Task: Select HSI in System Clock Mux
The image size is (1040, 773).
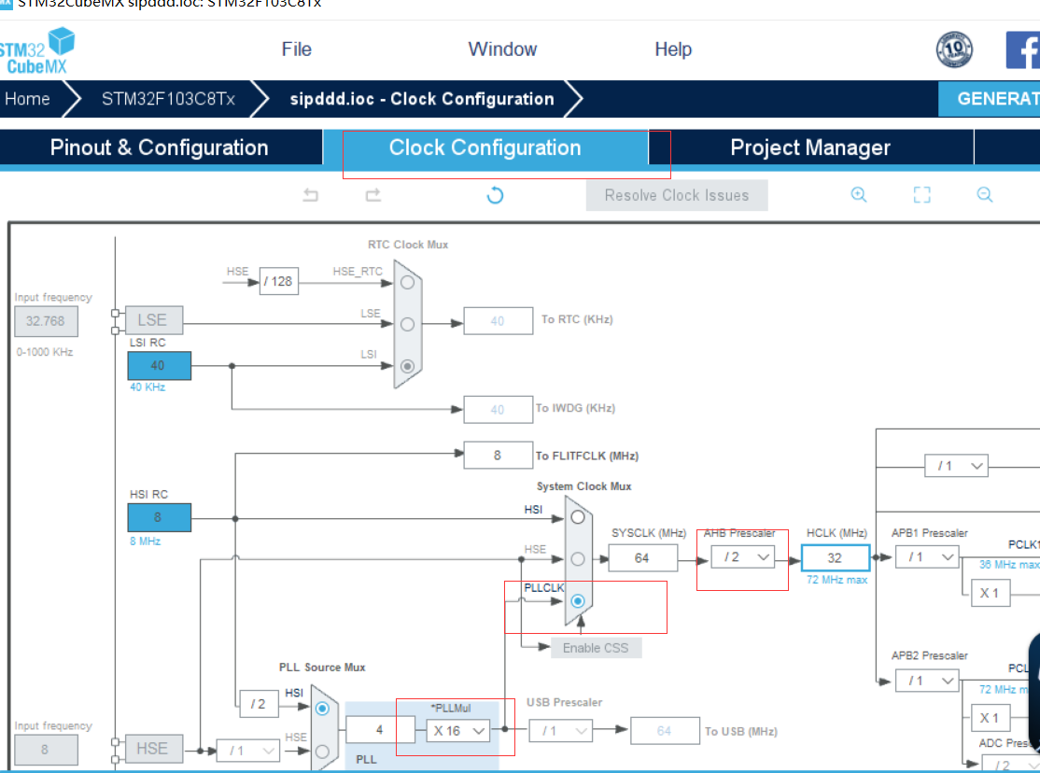Action: [x=578, y=517]
